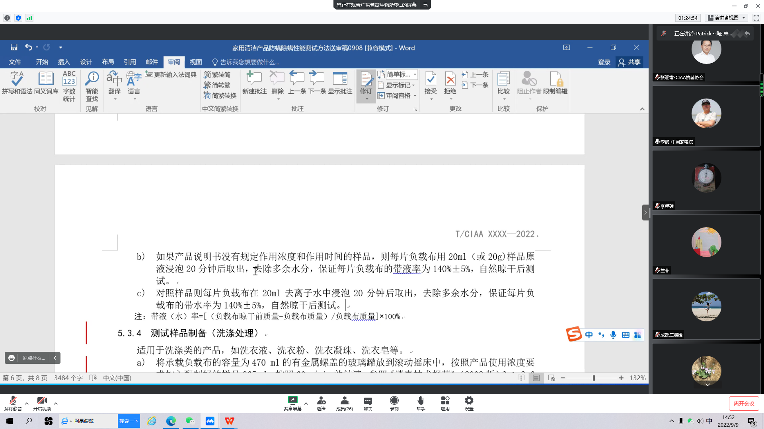Switch to the References tab
764x429 pixels.
130,62
